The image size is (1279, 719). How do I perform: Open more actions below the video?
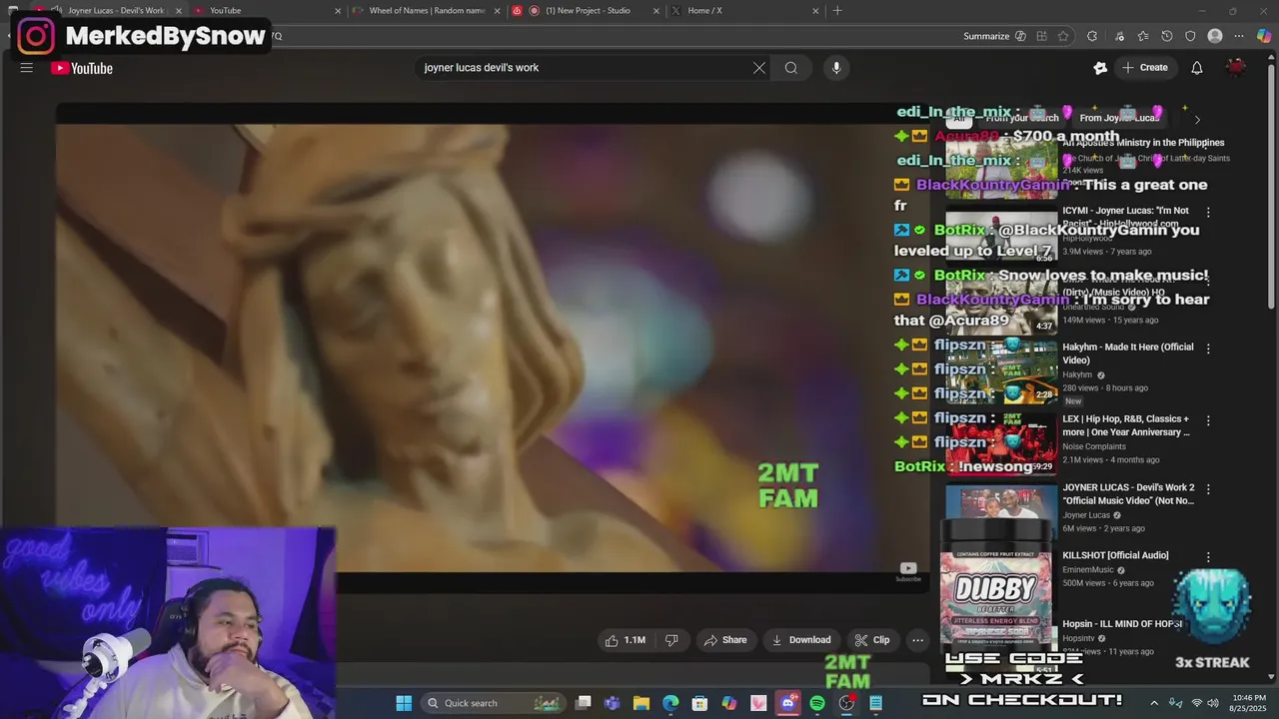click(x=917, y=640)
